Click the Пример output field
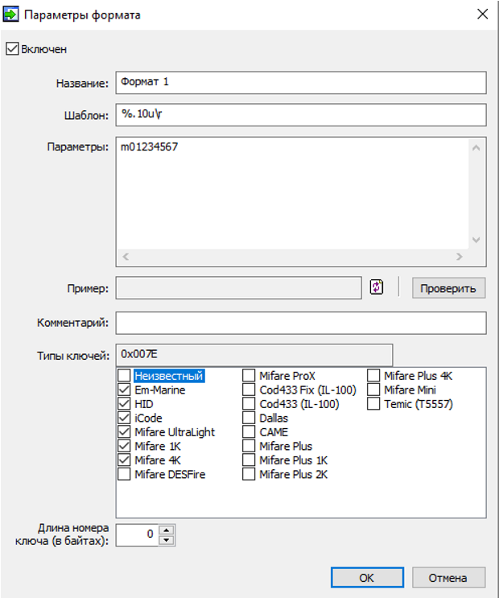 click(x=239, y=288)
